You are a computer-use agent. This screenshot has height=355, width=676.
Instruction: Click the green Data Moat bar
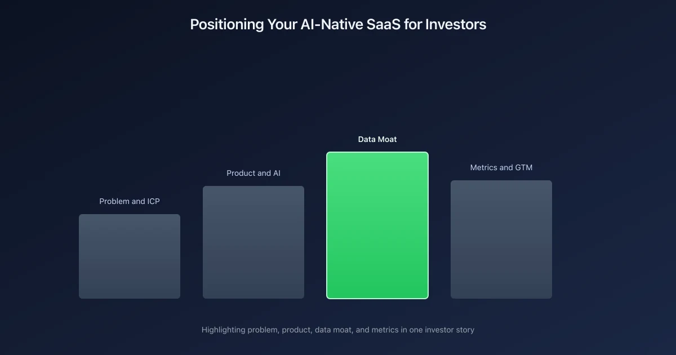377,225
